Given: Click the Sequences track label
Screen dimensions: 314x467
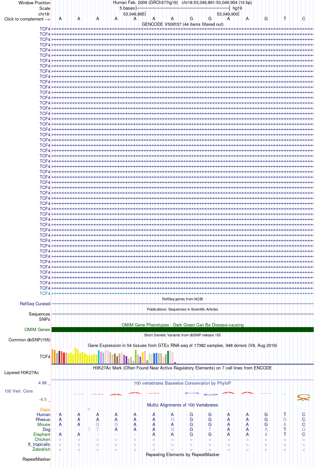Looking at the screenshot, I should click(x=39, y=314).
